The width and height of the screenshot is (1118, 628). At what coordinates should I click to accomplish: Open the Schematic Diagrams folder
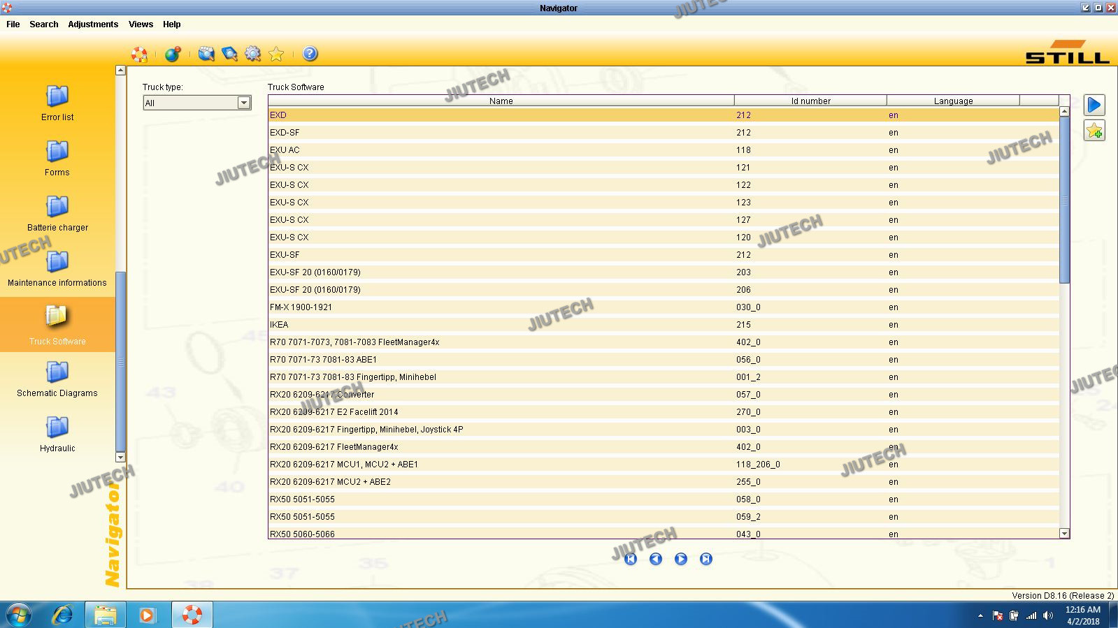[57, 379]
